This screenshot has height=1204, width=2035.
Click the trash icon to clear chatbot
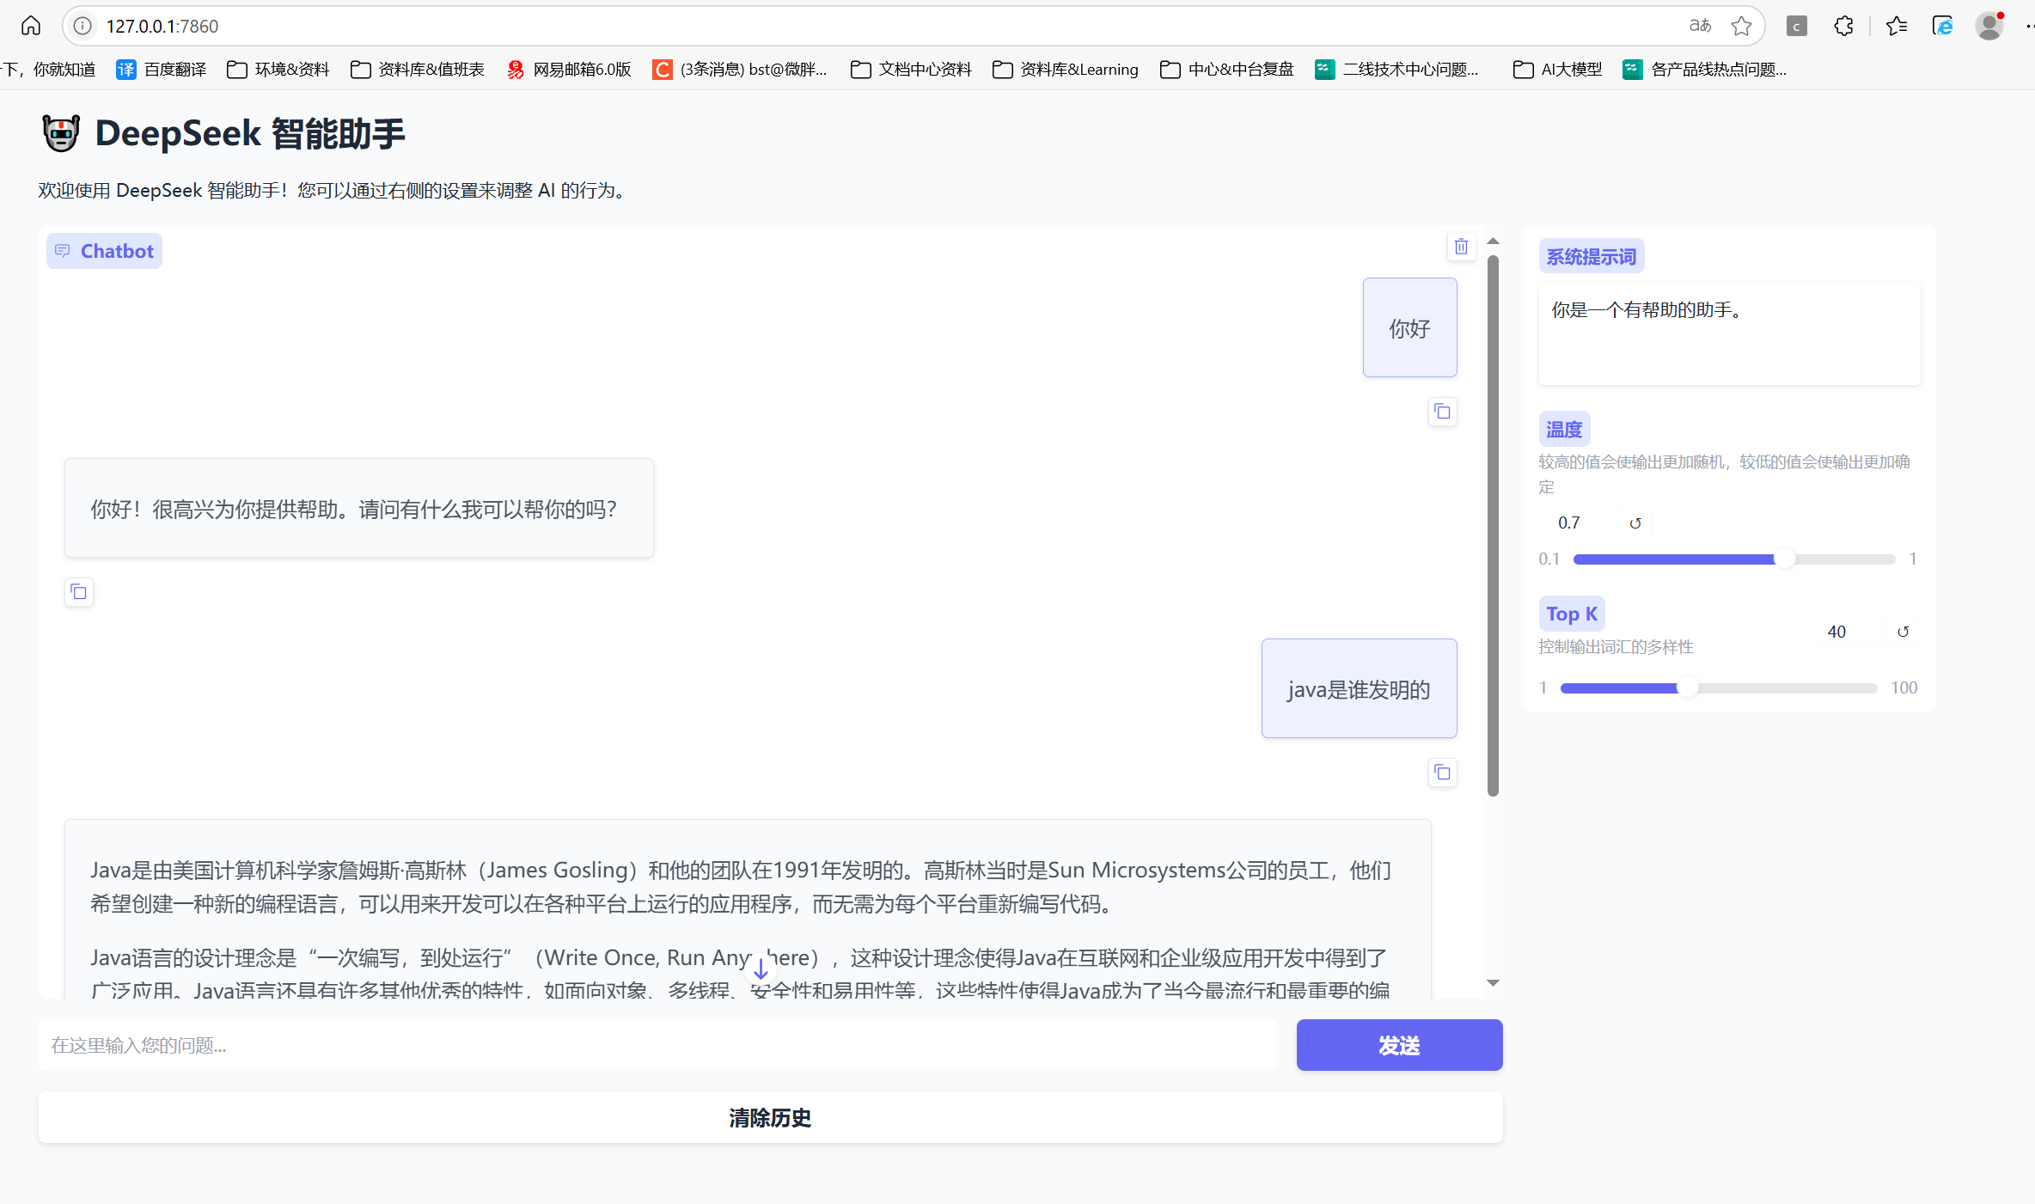tap(1461, 247)
